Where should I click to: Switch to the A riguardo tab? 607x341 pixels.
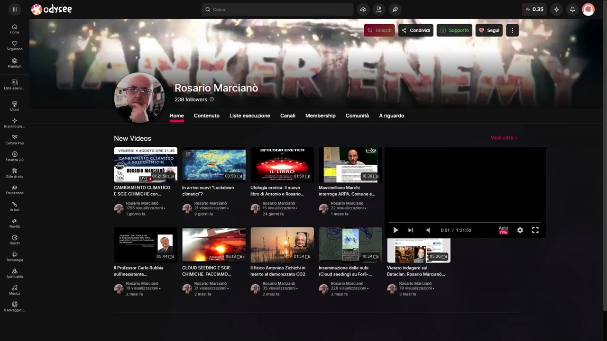click(392, 116)
